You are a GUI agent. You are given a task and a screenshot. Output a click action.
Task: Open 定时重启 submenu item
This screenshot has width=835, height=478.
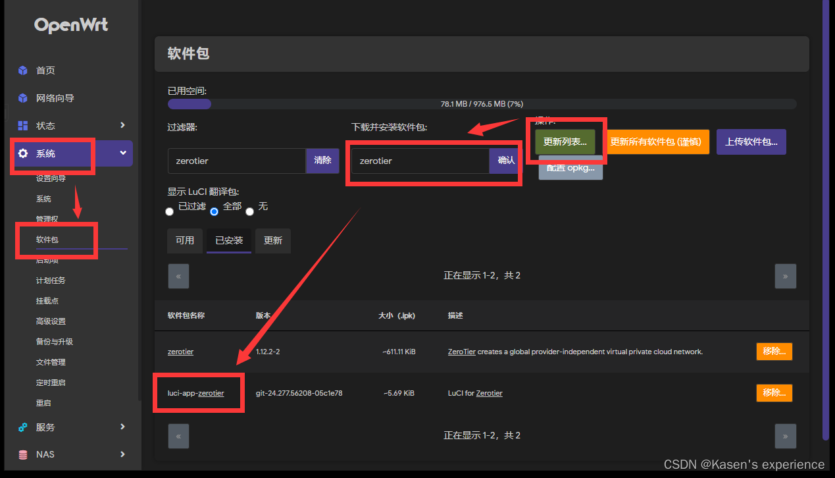[51, 383]
